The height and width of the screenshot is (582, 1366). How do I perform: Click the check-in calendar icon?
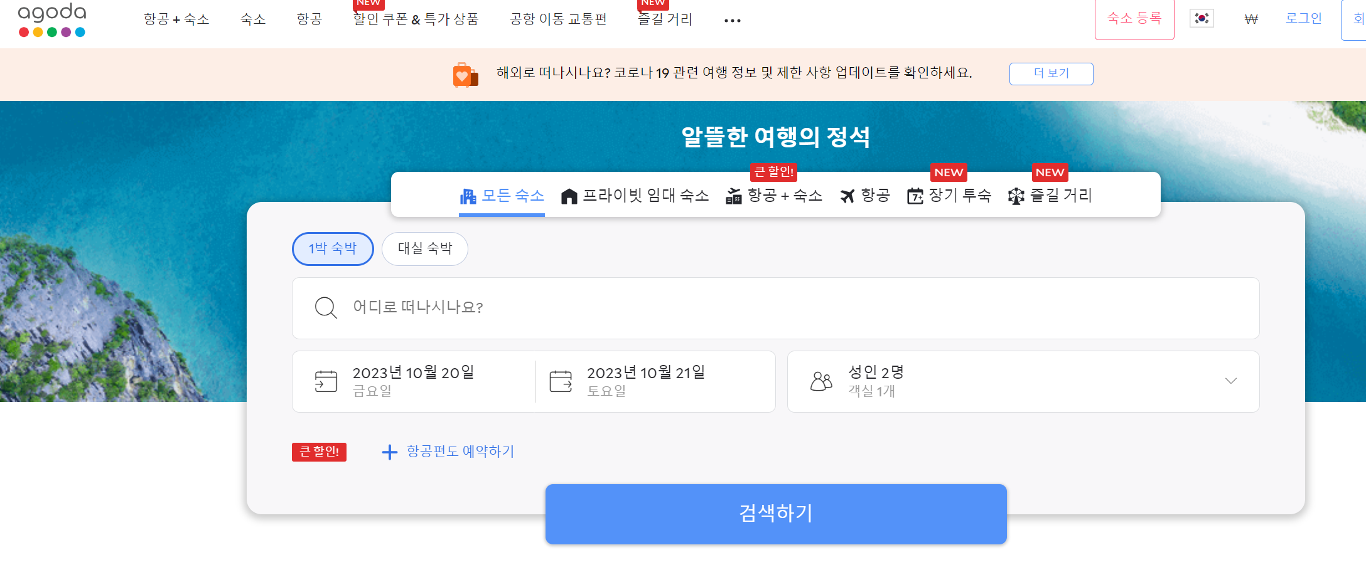[x=326, y=380]
